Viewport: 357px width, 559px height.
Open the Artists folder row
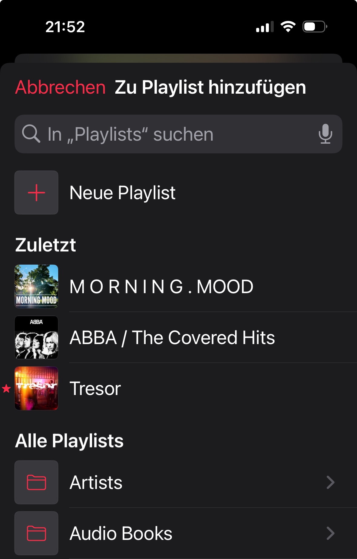182,482
